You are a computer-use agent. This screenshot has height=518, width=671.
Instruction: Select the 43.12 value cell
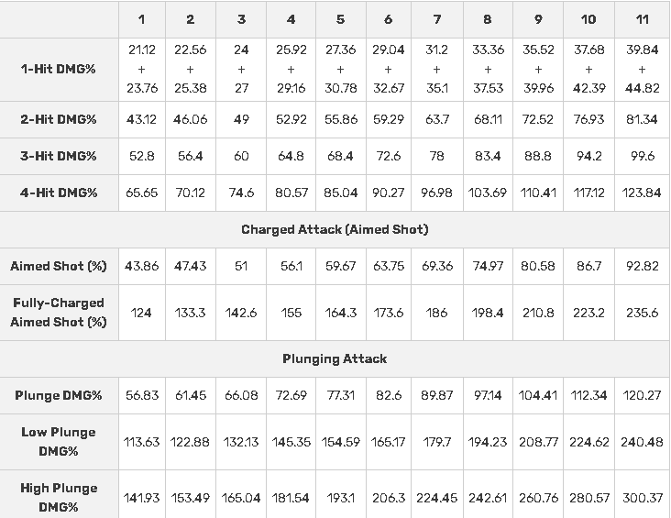[x=141, y=119]
